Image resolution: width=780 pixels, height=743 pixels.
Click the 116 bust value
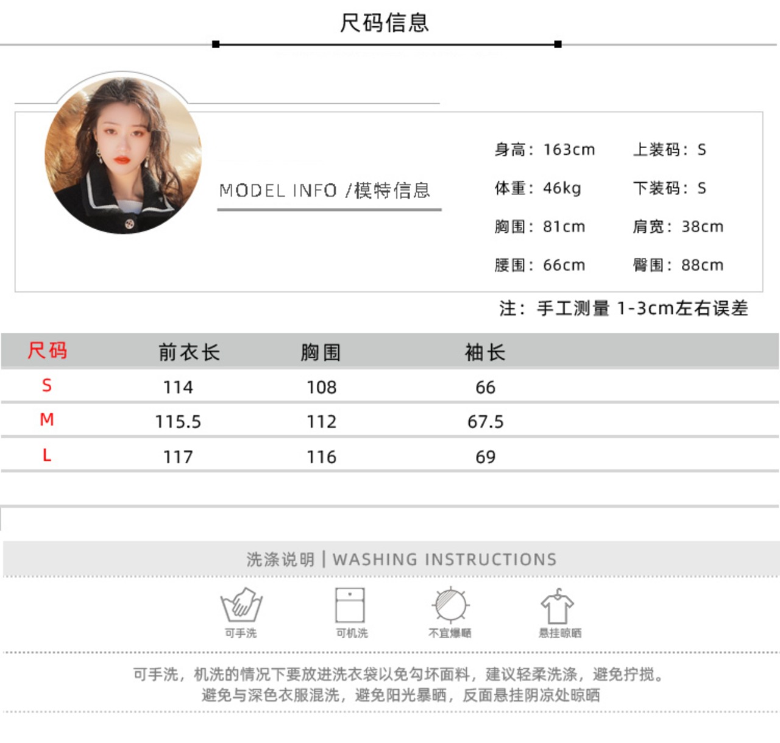click(x=321, y=457)
